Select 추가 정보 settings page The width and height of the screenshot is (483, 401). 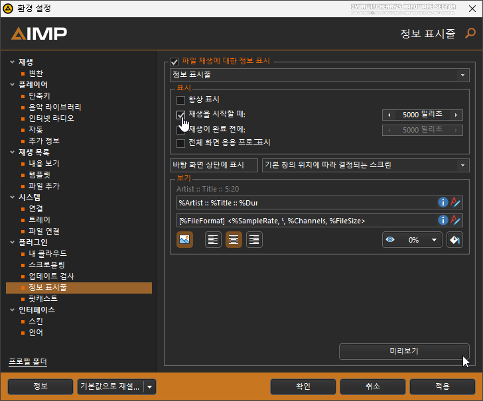pyautogui.click(x=44, y=141)
